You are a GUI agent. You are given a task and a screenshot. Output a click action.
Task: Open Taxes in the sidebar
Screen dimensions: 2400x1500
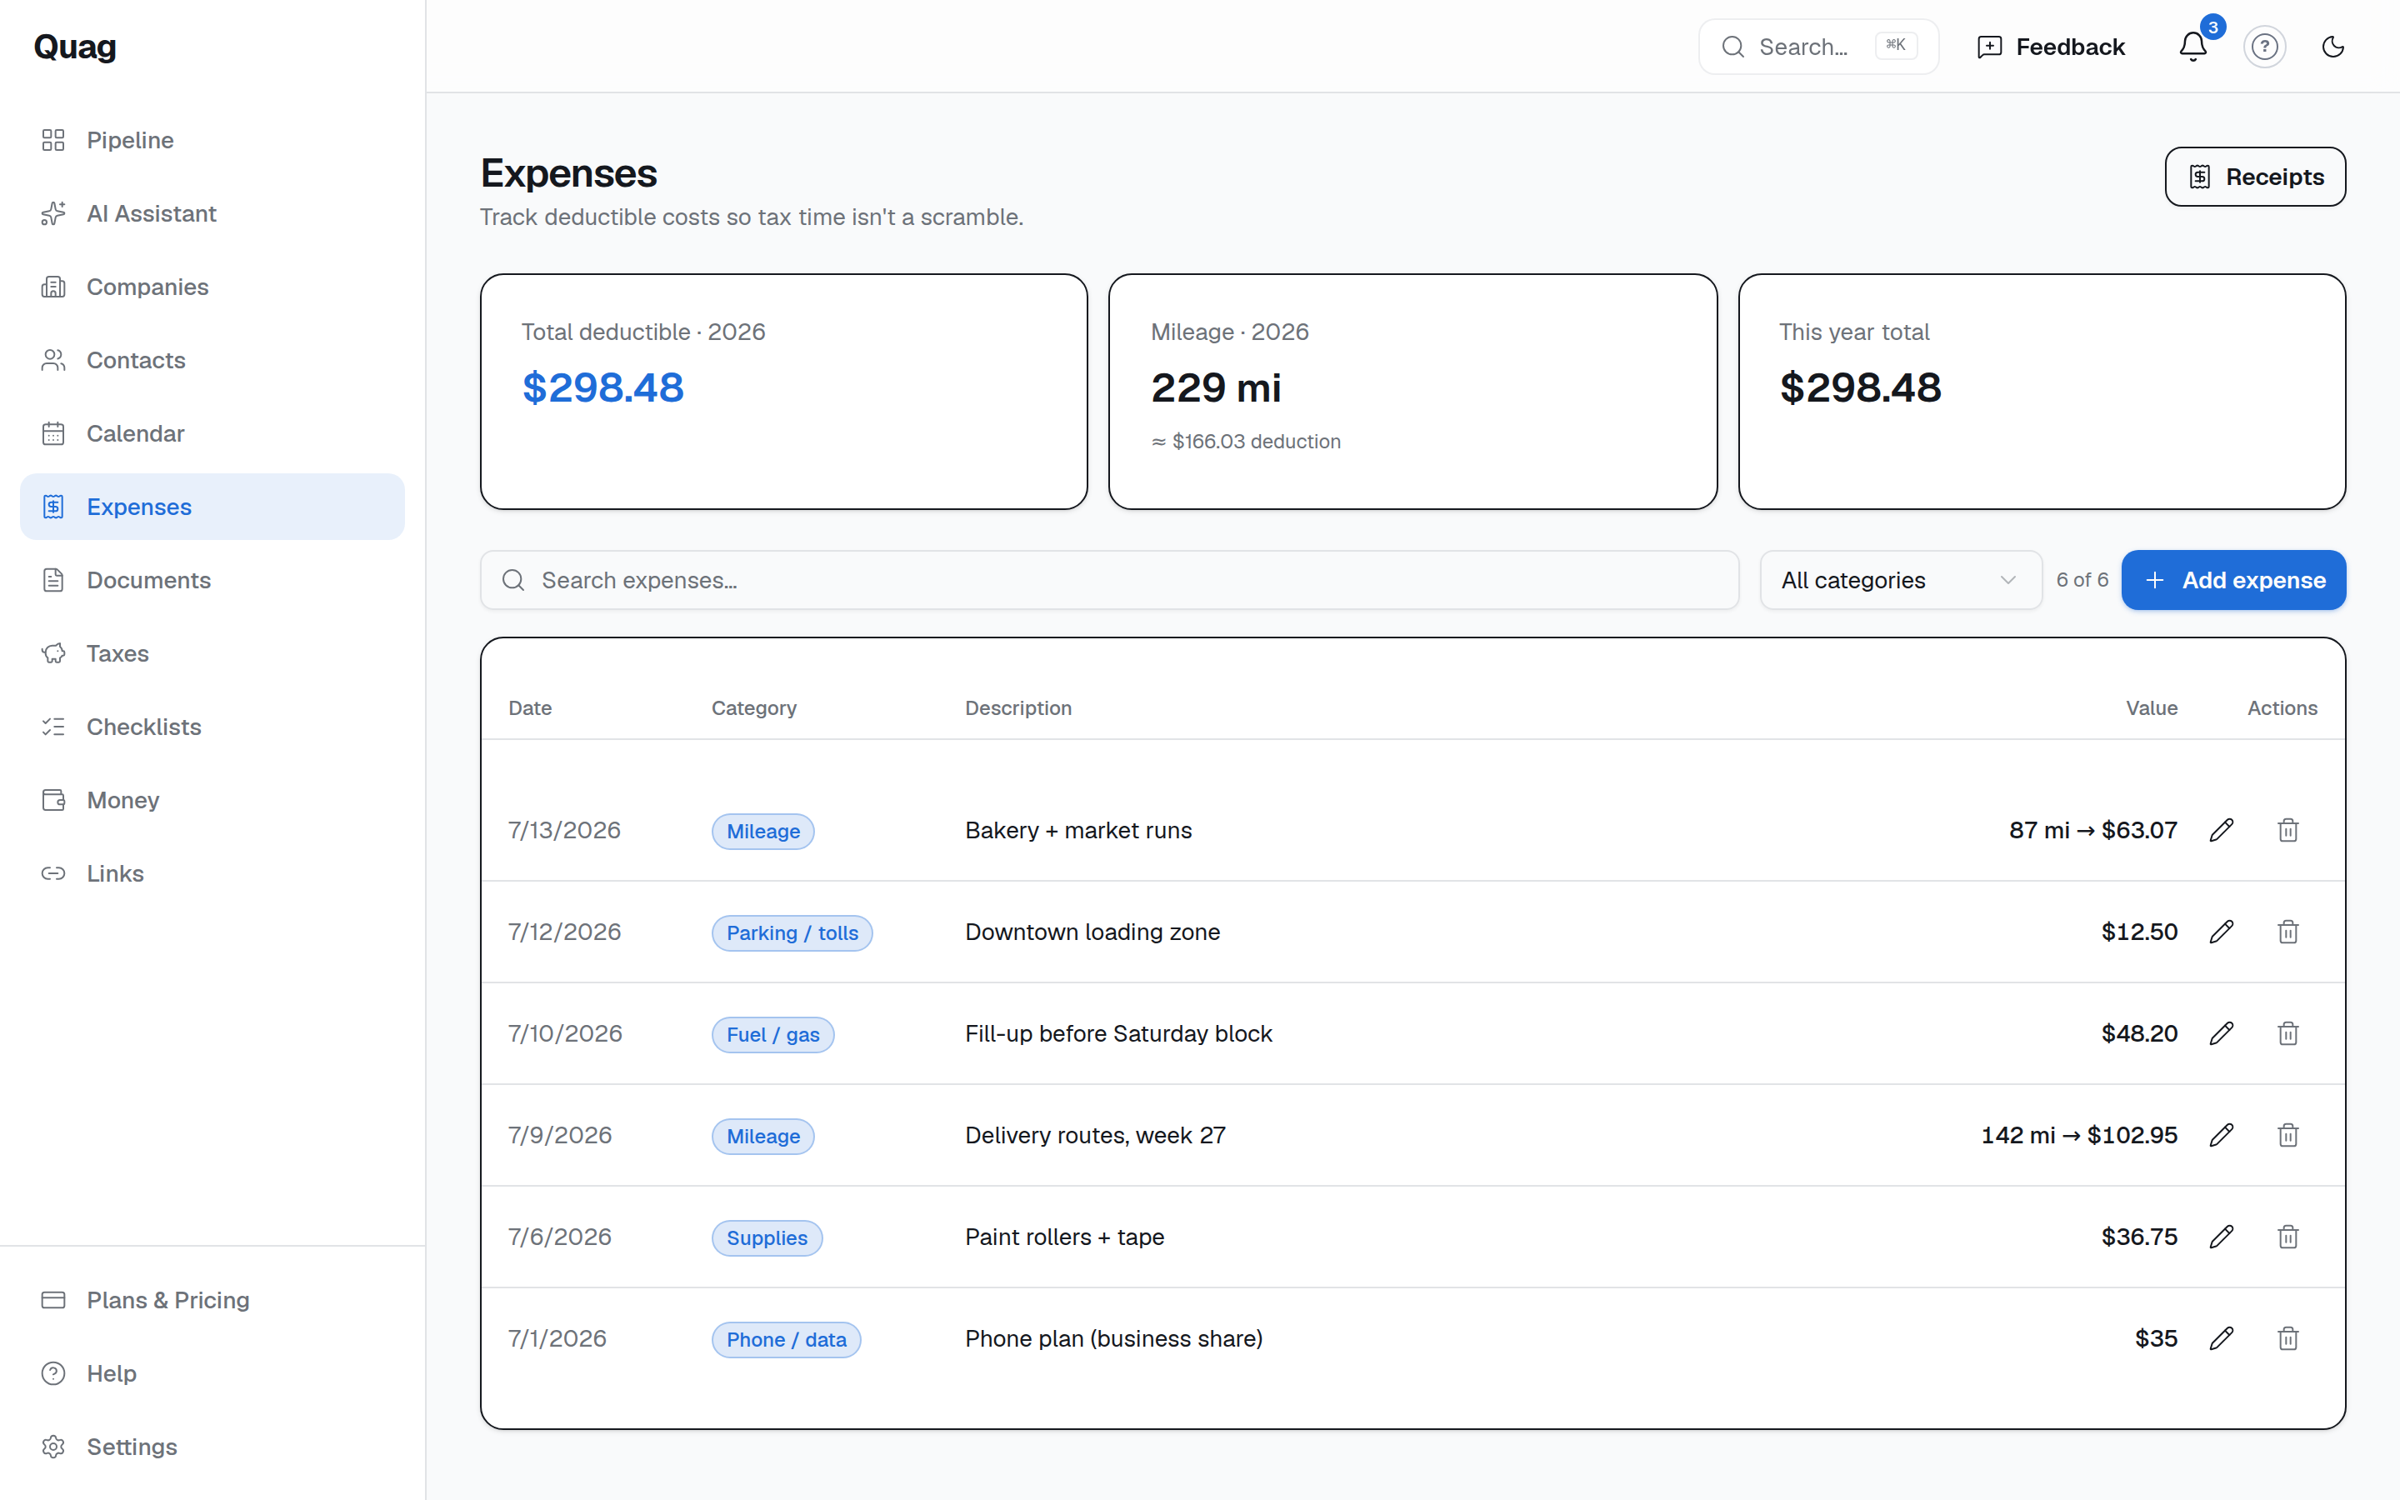click(x=212, y=654)
